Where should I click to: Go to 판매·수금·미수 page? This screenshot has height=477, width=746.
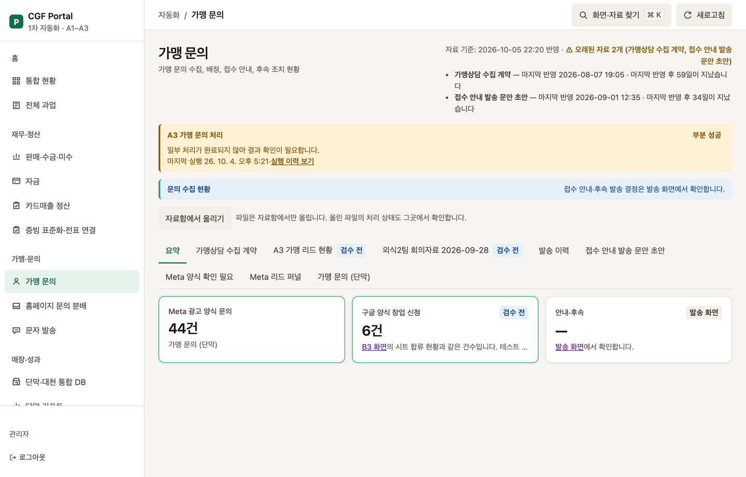click(x=72, y=157)
